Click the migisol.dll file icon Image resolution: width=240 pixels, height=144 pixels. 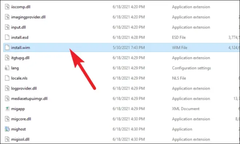click(7, 139)
